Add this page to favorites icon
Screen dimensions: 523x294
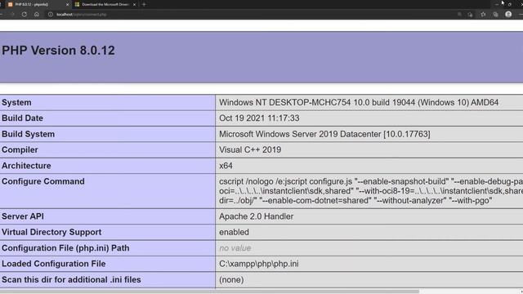[x=471, y=15]
